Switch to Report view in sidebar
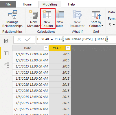Image resolution: width=116 pixels, height=115 pixels. [6, 41]
